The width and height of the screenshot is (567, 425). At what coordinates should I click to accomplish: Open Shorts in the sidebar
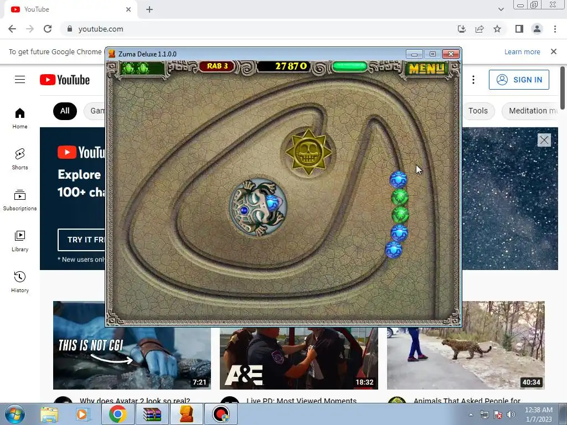[20, 159]
